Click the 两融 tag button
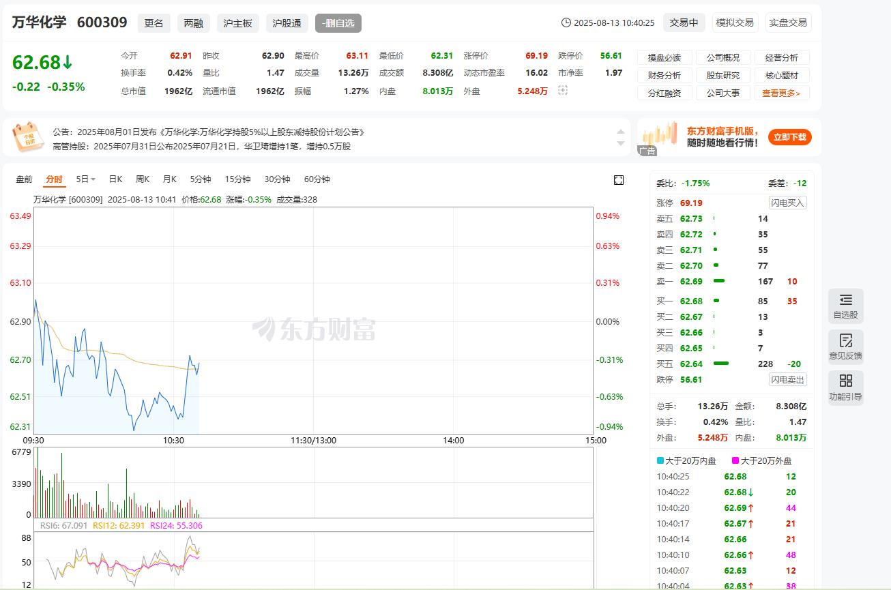 click(x=193, y=23)
